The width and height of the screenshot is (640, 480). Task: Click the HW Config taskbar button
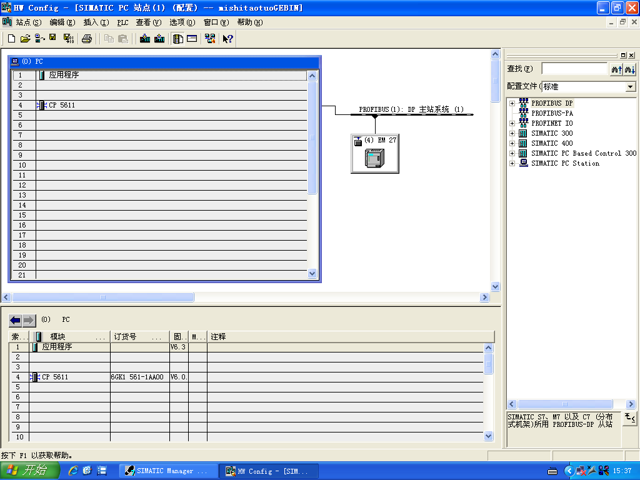pyautogui.click(x=269, y=471)
